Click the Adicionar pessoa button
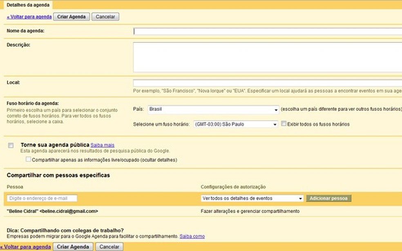 [x=329, y=198]
